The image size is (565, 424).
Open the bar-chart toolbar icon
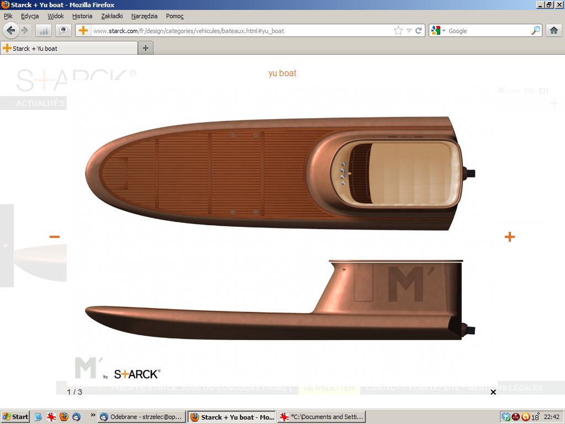click(44, 31)
